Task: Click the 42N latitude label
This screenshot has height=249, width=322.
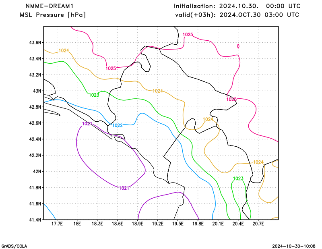Action: (37, 172)
